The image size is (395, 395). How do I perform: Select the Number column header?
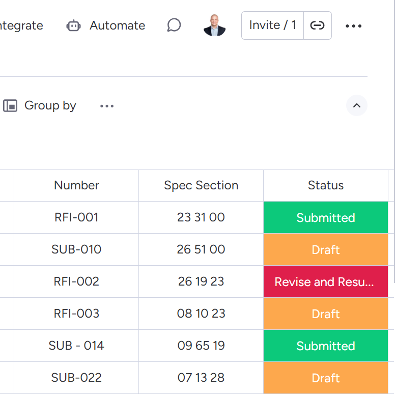[76, 185]
